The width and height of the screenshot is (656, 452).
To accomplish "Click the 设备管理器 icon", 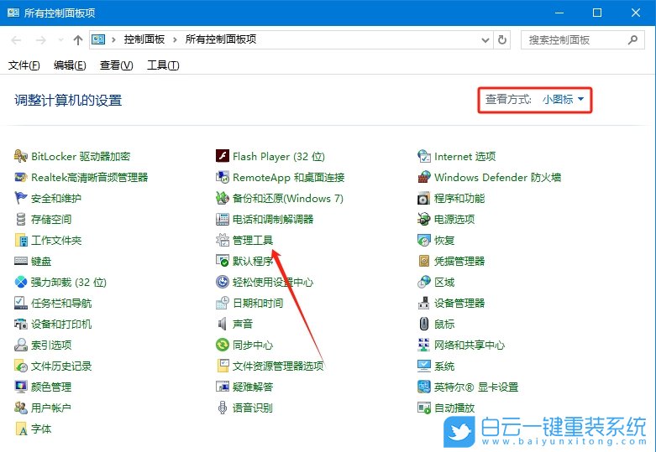I will coord(424,303).
